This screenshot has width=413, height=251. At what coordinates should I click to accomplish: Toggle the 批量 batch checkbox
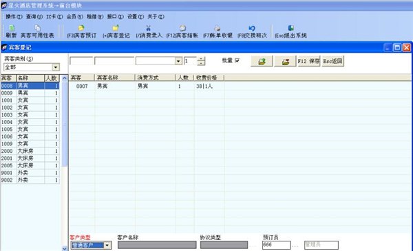coord(237,60)
